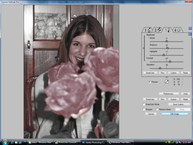The image size is (193, 145).
Task: Click the small arrow expander below the panel
Action: tap(167, 77)
